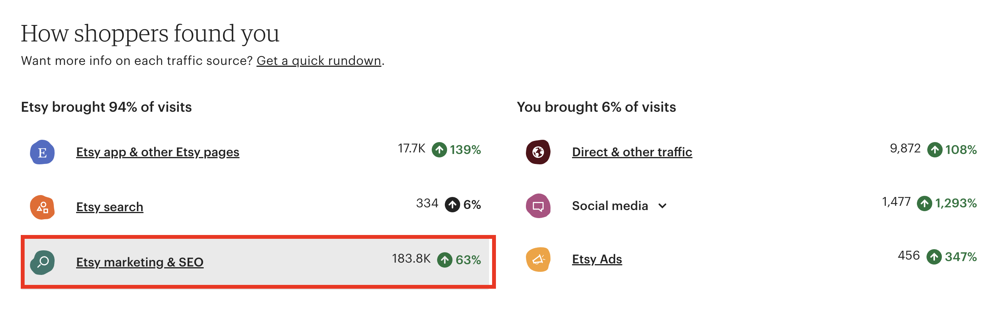Click the 183.8K visits figure
The image size is (1008, 311).
click(x=411, y=259)
